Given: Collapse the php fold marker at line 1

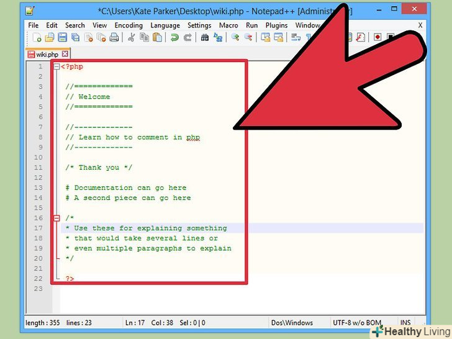Looking at the screenshot, I should 56,66.
